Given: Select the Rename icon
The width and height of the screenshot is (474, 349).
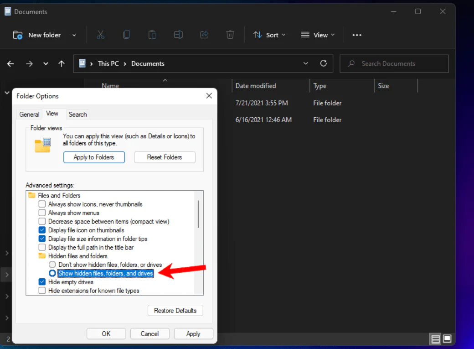Looking at the screenshot, I should tap(178, 35).
